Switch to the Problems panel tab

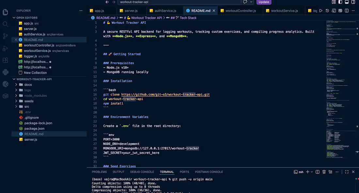click(x=99, y=172)
